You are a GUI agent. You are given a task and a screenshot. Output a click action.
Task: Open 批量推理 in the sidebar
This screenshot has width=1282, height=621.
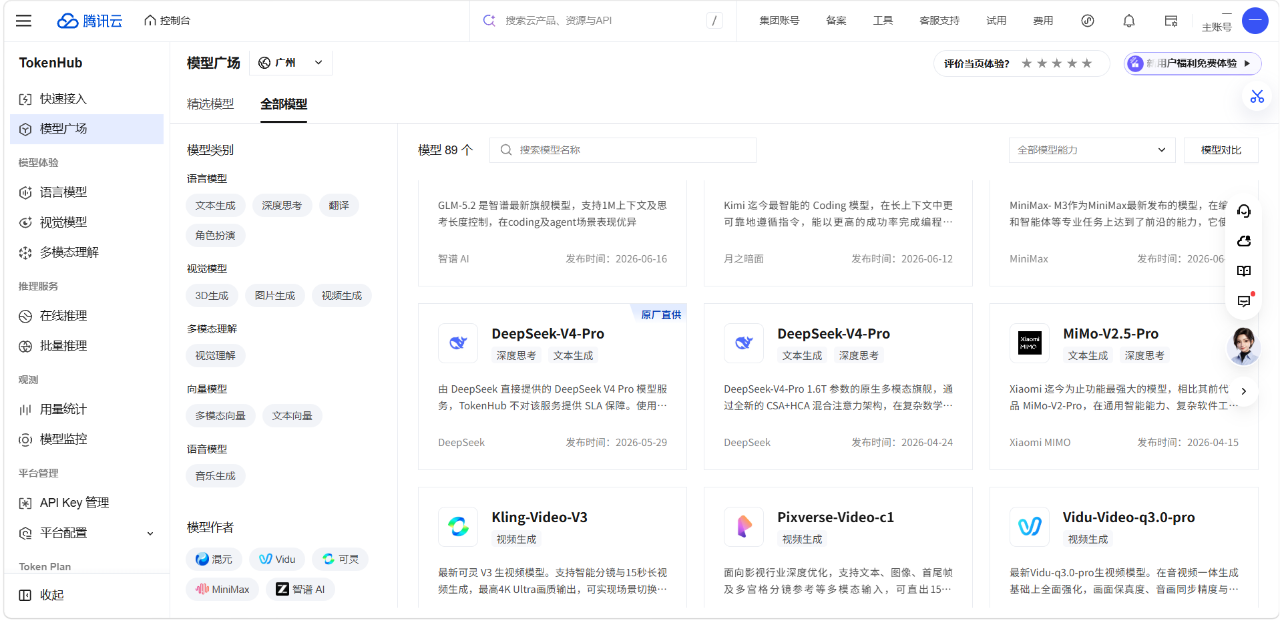87,346
